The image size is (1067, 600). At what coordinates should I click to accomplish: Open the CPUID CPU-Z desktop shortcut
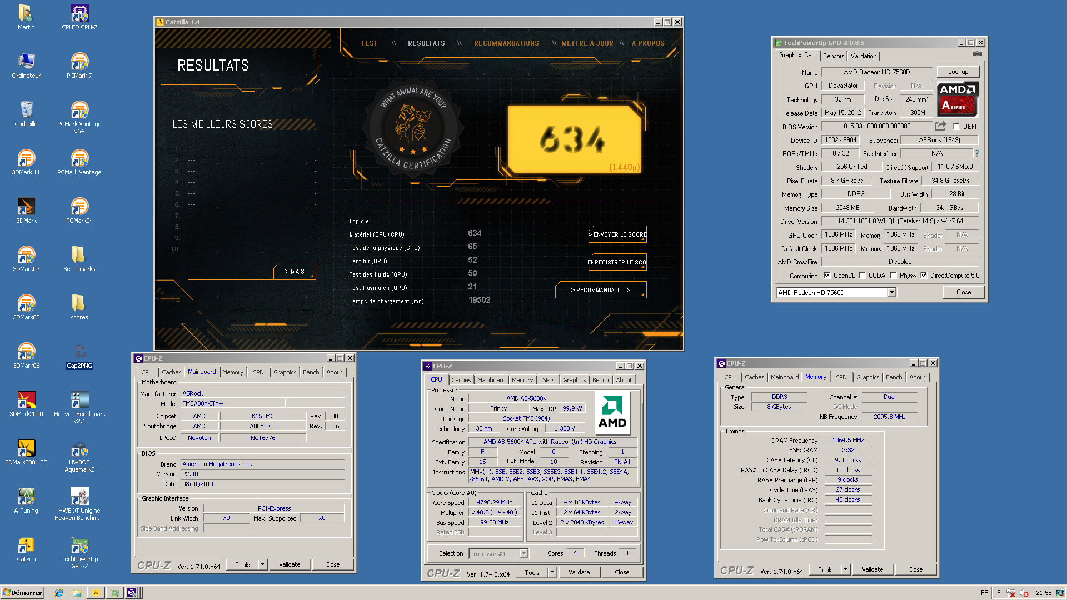click(x=79, y=17)
